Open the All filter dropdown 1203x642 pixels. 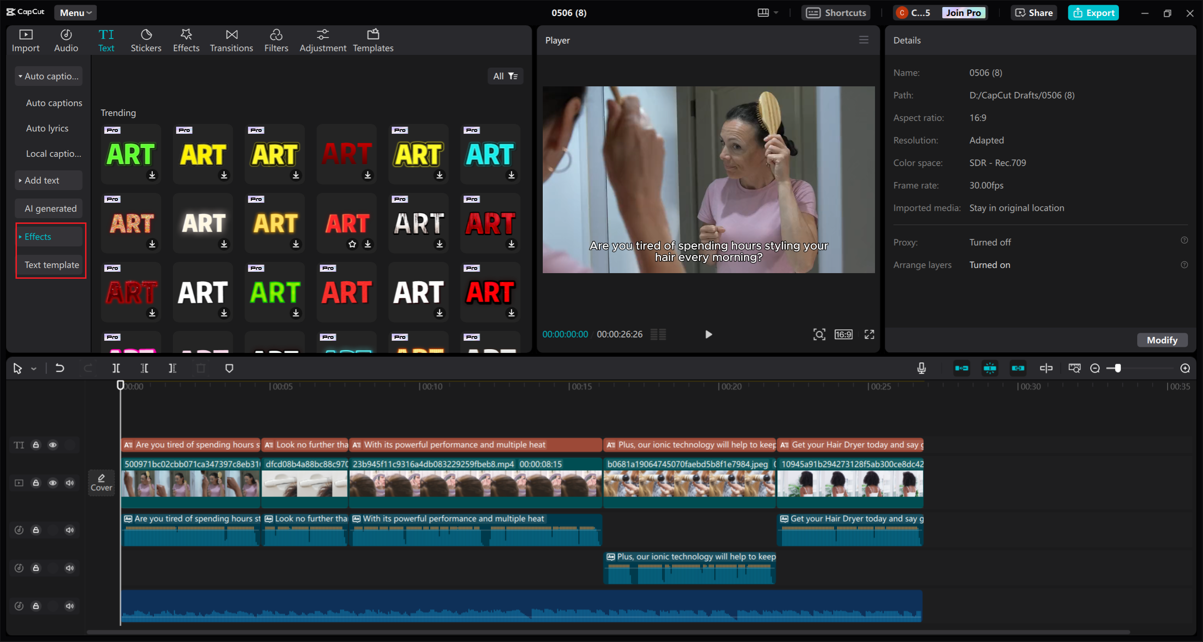click(x=505, y=76)
